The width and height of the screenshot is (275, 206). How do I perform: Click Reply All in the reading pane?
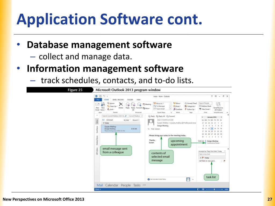tap(161, 116)
